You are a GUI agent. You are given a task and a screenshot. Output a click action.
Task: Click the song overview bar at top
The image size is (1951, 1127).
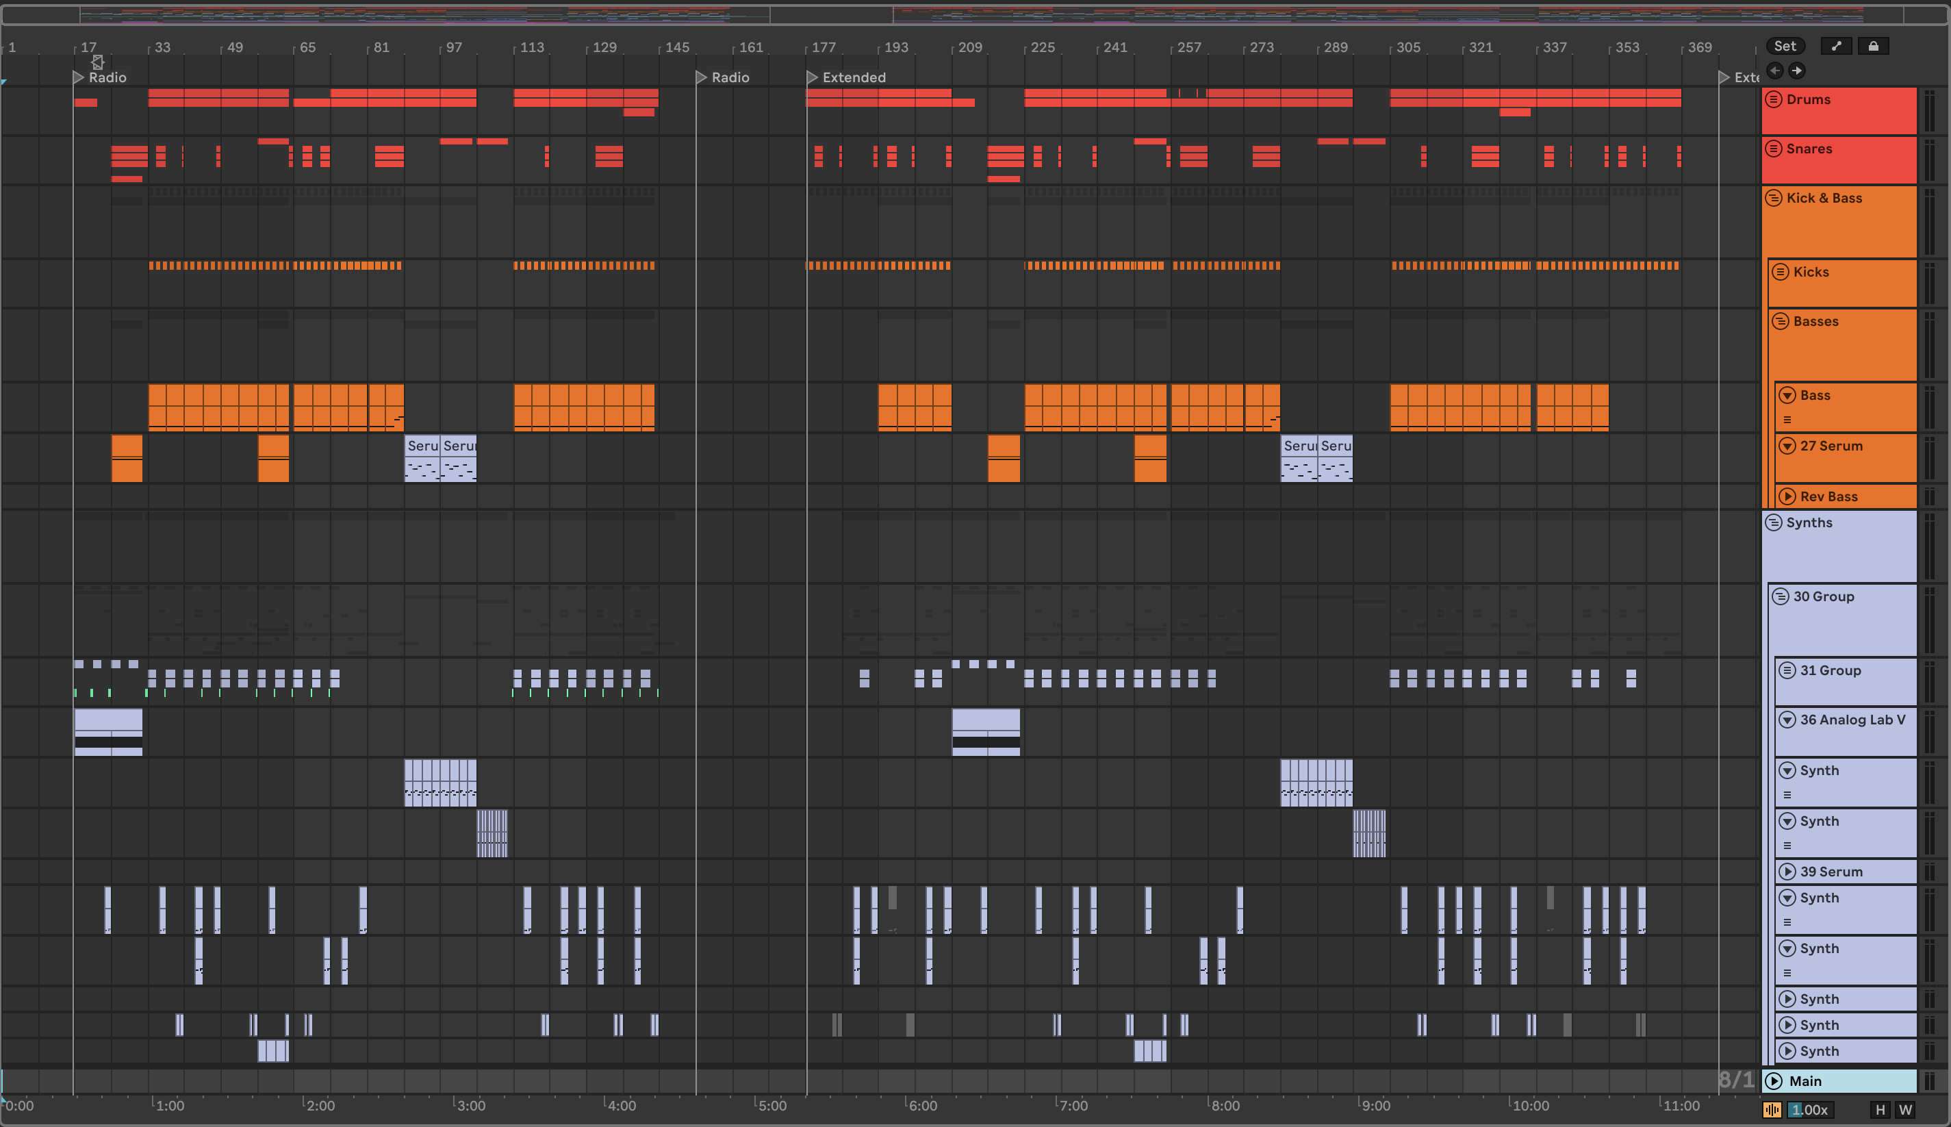pyautogui.click(x=975, y=14)
